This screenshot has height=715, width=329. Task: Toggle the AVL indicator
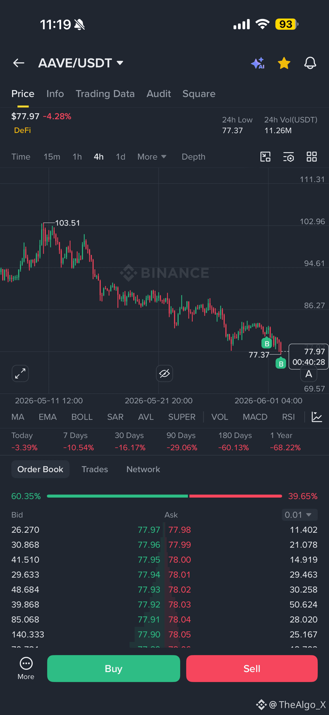click(146, 417)
